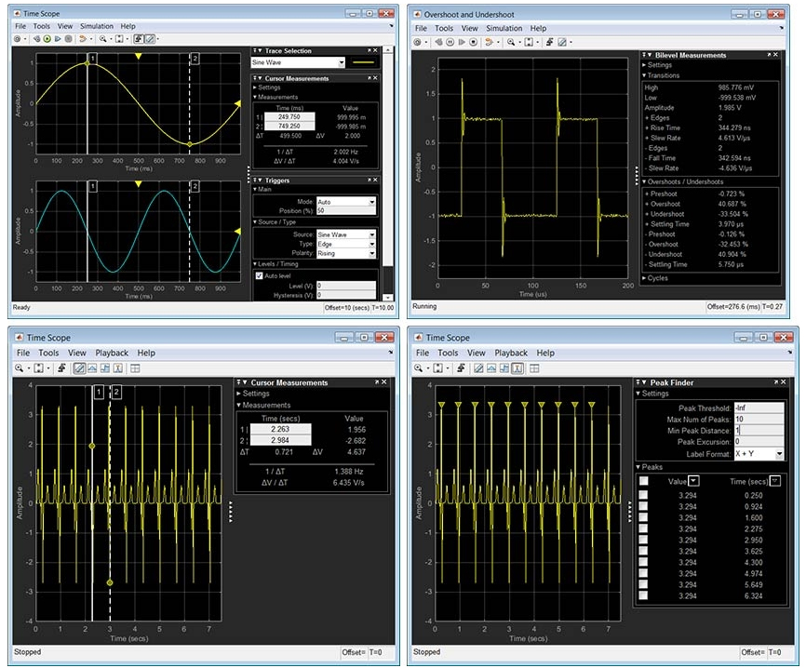This screenshot has width=806, height=668.
Task: Click the run button in sine wave Time Scope
Action: pyautogui.click(x=46, y=39)
